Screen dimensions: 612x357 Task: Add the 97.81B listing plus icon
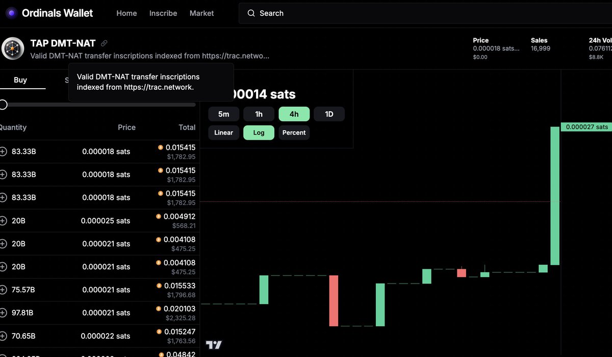click(x=3, y=313)
